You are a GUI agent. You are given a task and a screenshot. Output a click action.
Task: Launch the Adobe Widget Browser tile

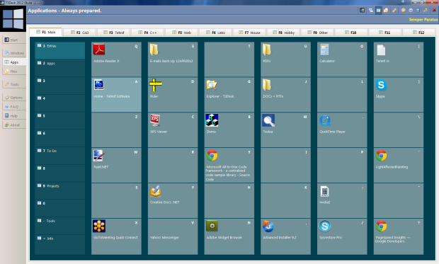coord(229,236)
